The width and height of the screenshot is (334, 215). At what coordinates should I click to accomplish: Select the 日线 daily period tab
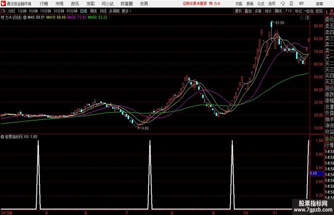[83, 11]
